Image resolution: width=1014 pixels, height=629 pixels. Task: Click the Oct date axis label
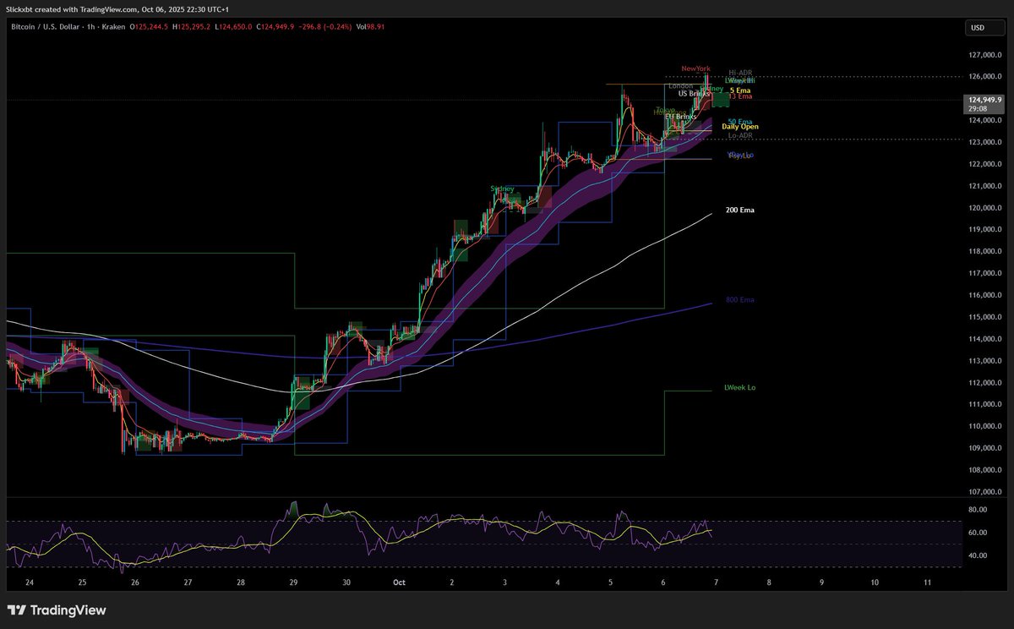coord(398,583)
